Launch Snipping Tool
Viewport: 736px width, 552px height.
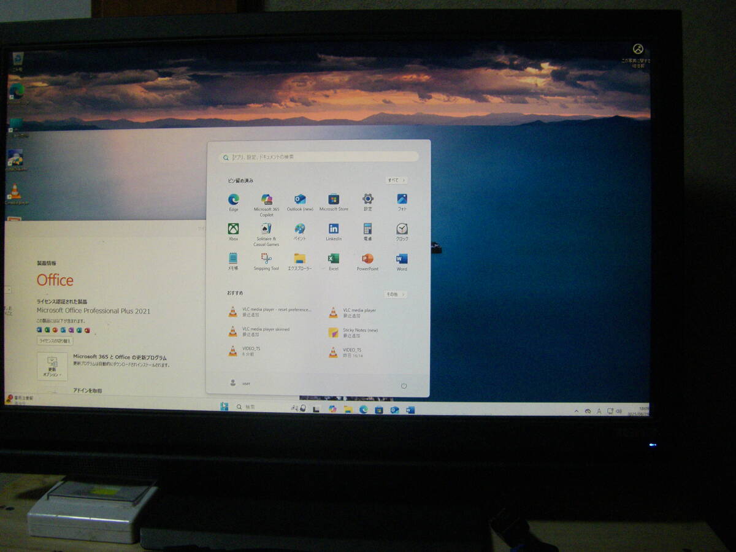click(266, 261)
